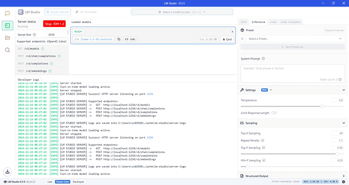
Task: Select All settings view pill
Action: pyautogui.click(x=271, y=90)
